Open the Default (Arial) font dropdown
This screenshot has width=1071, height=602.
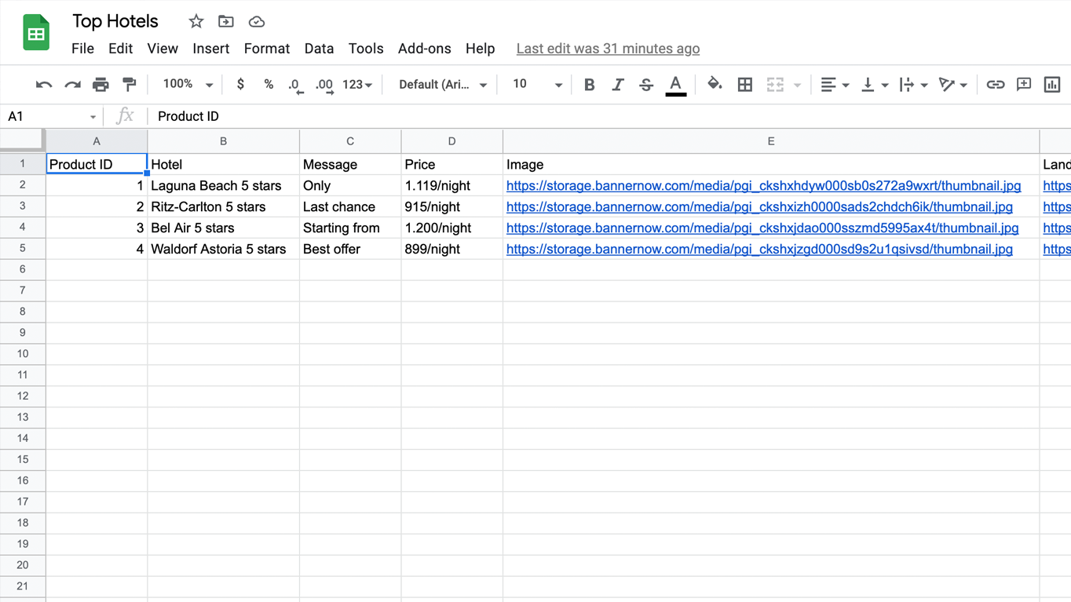[x=443, y=85]
